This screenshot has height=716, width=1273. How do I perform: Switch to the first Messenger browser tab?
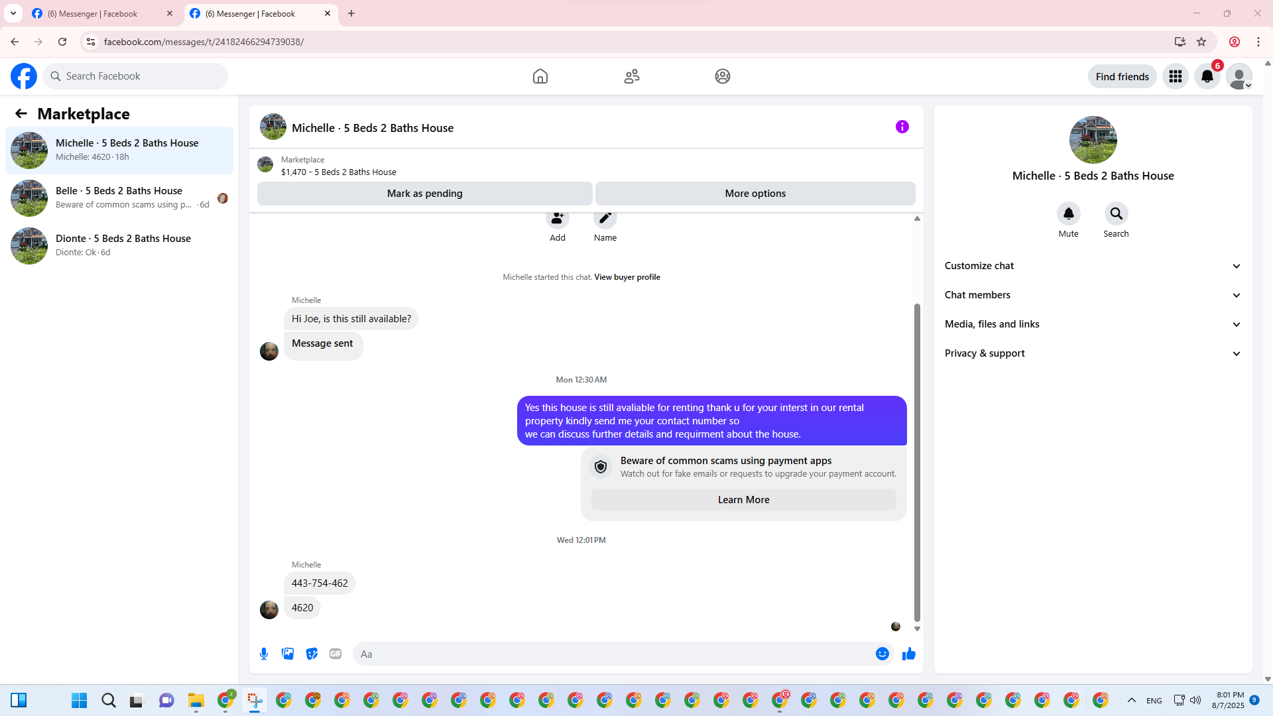pos(101,13)
